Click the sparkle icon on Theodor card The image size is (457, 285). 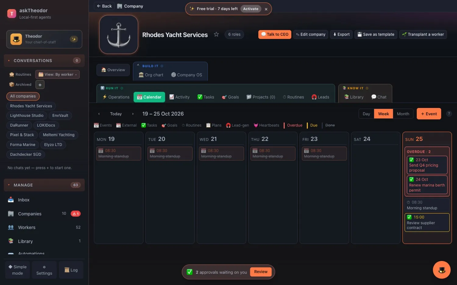tap(74, 39)
